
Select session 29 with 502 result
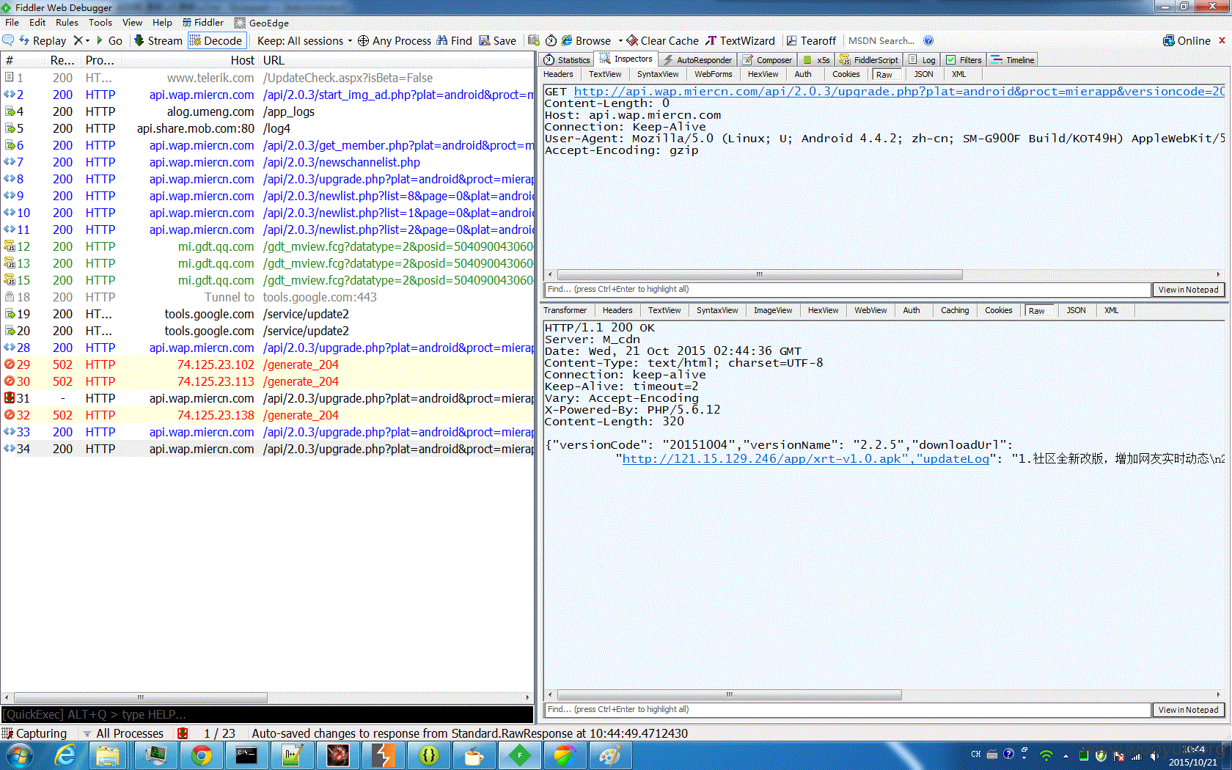(267, 364)
